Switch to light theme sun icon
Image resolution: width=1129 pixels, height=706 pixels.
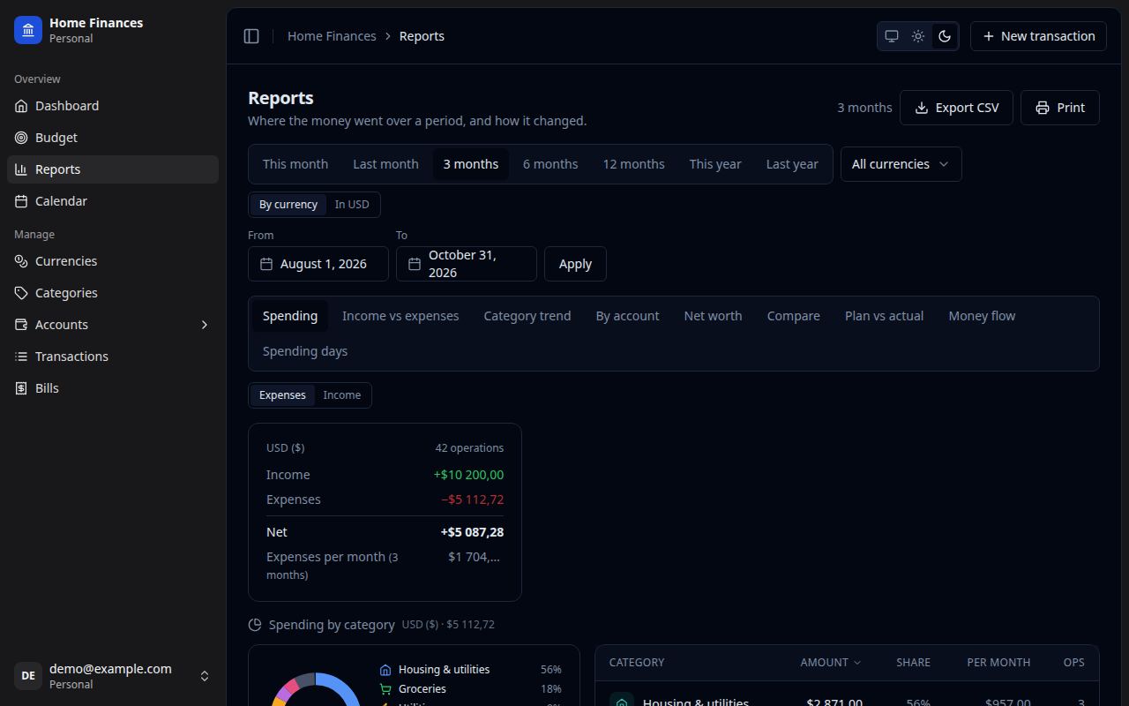click(x=918, y=36)
